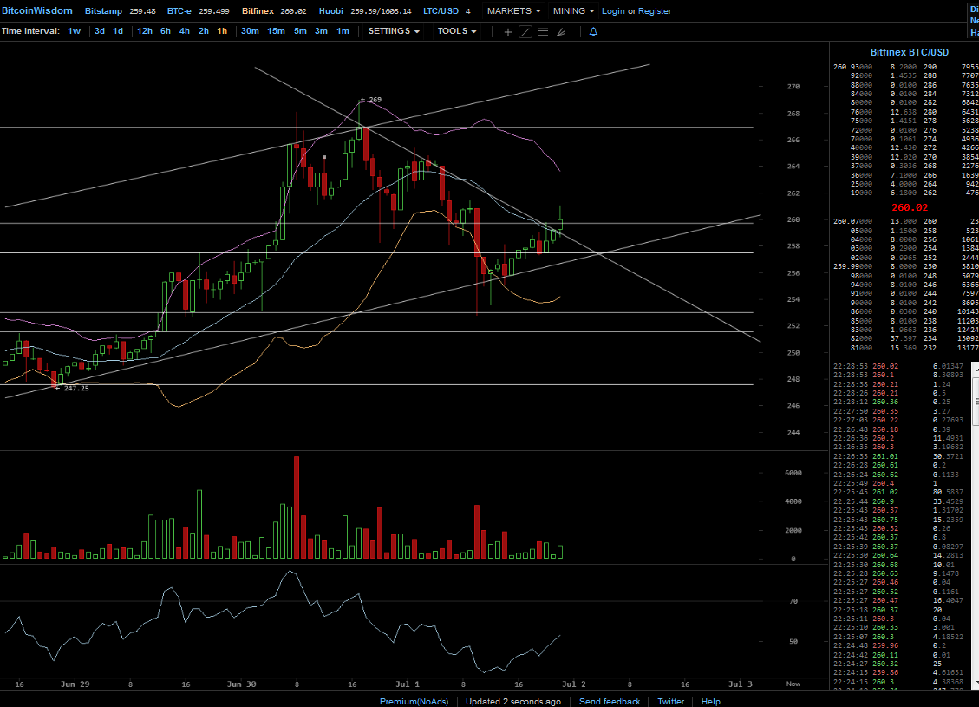Open the Twitter link
Screen dimensions: 979x707
point(670,702)
